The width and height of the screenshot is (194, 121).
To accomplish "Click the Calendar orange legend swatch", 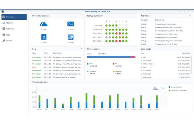I will pos(114,71).
